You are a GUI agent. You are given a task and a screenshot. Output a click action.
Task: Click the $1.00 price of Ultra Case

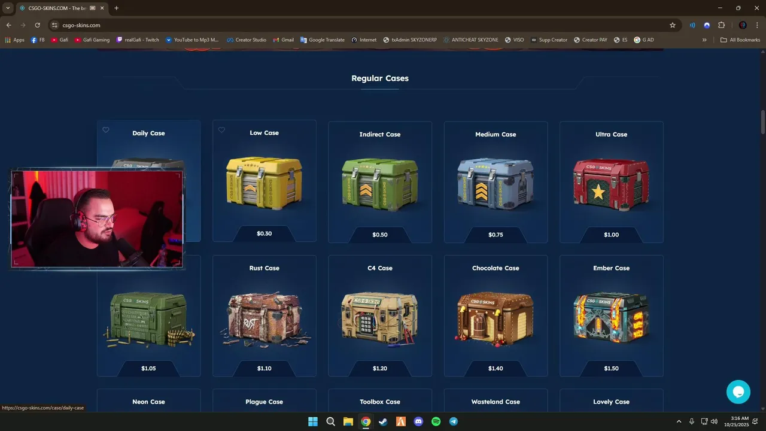(x=611, y=235)
